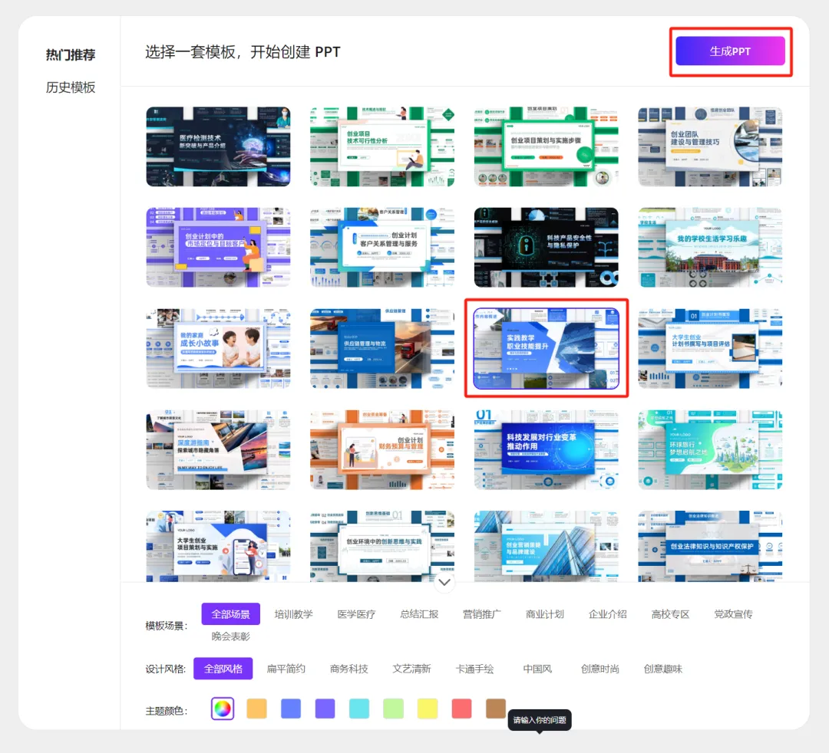Pick the orange 财务预算与管理 template
Image resolution: width=829 pixels, height=753 pixels.
pos(381,449)
